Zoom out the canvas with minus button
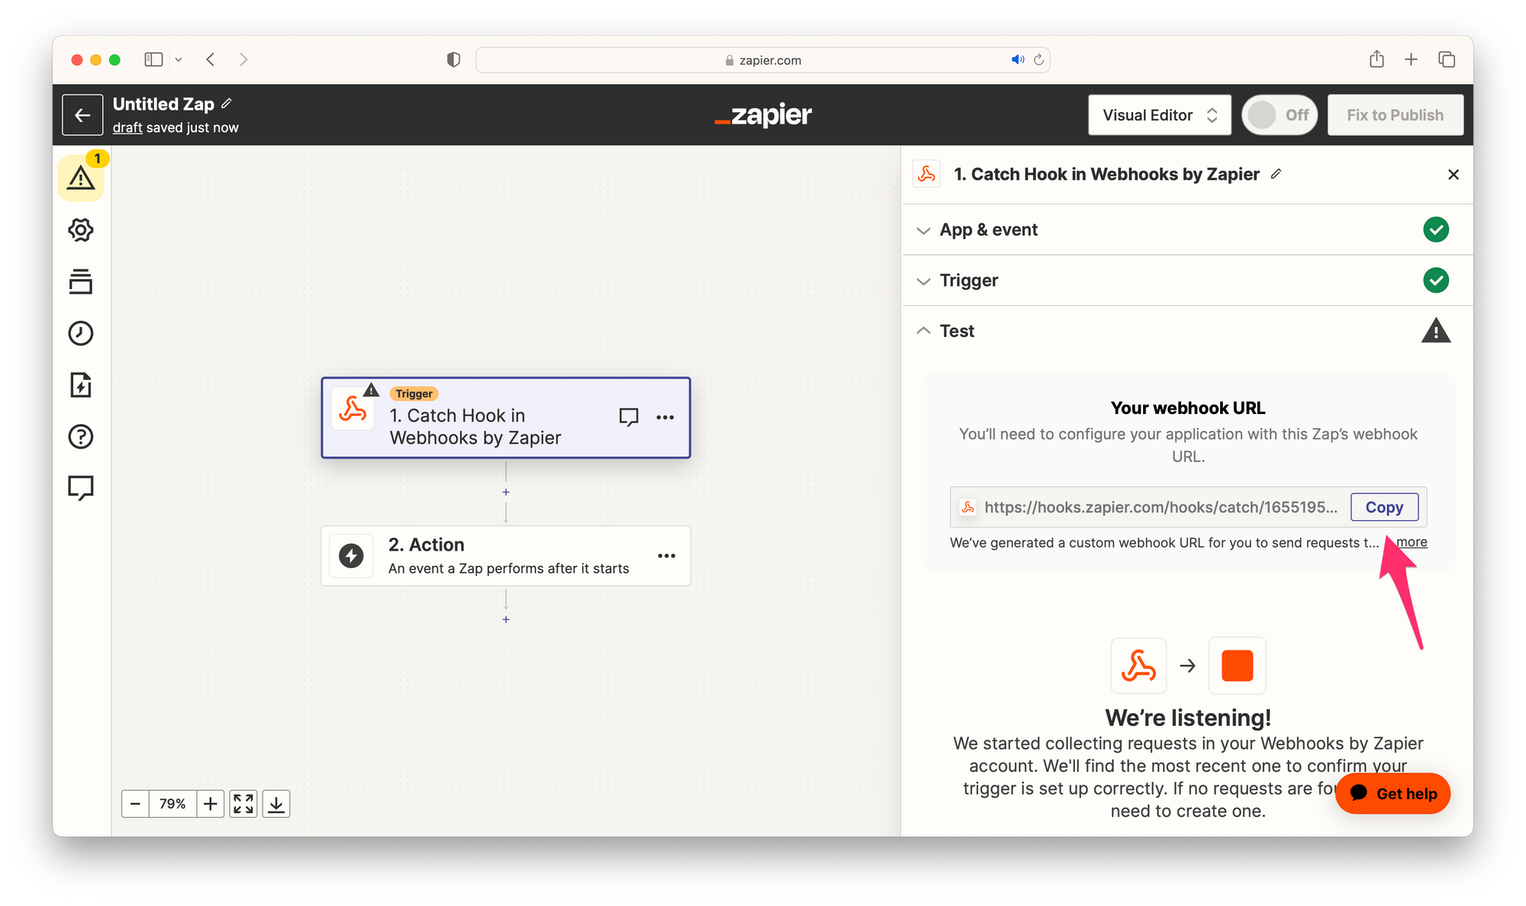Viewport: 1526px width, 906px height. pyautogui.click(x=135, y=804)
